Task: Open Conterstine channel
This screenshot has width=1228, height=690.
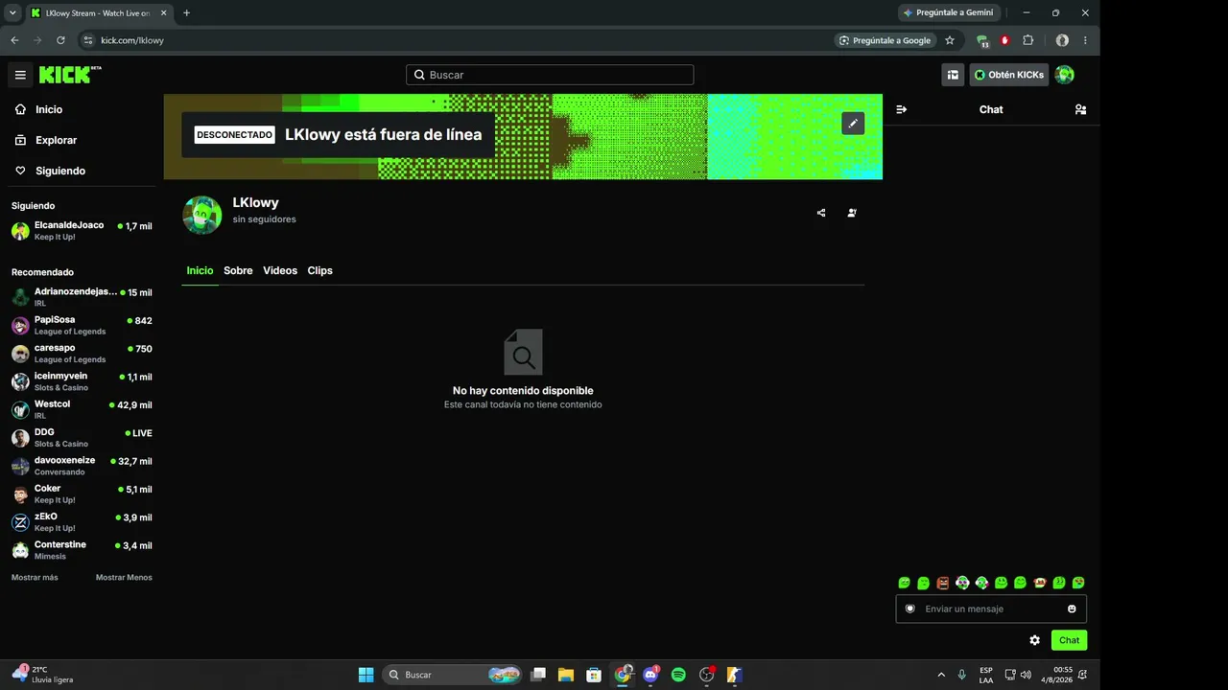Action: point(82,550)
